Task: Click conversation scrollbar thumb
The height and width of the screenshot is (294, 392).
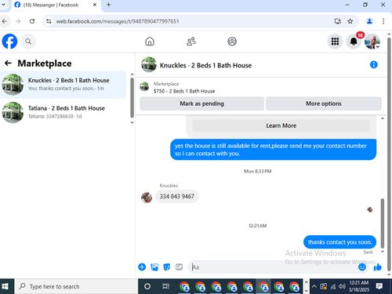Action: (x=383, y=223)
